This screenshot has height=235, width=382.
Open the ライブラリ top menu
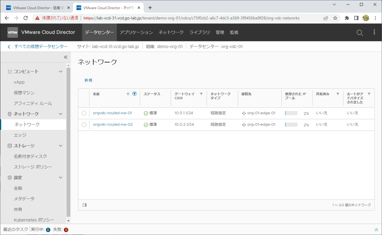(x=200, y=32)
